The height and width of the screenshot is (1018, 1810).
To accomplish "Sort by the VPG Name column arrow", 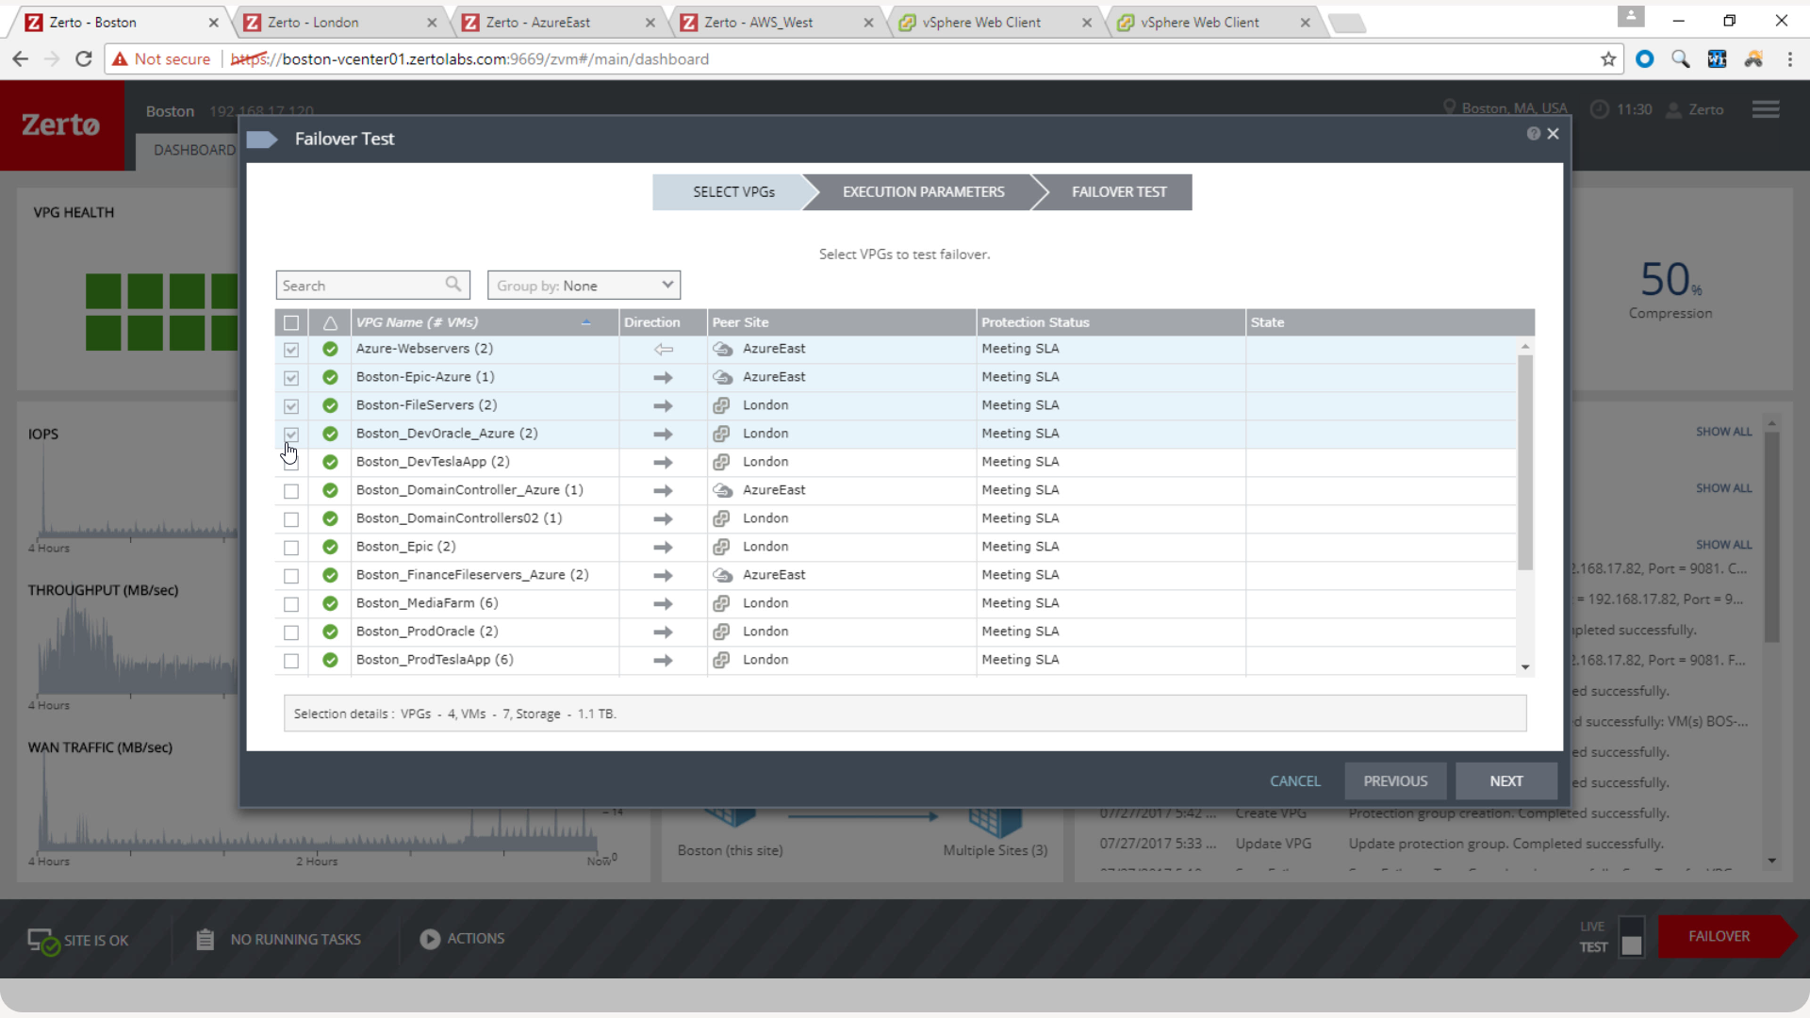I will (x=585, y=322).
